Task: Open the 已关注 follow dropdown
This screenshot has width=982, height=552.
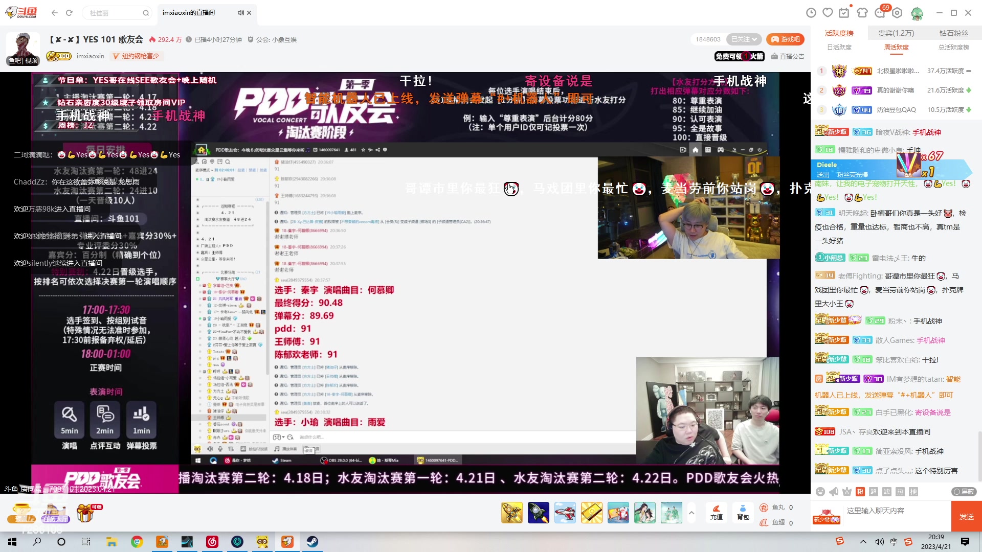Action: (742, 39)
